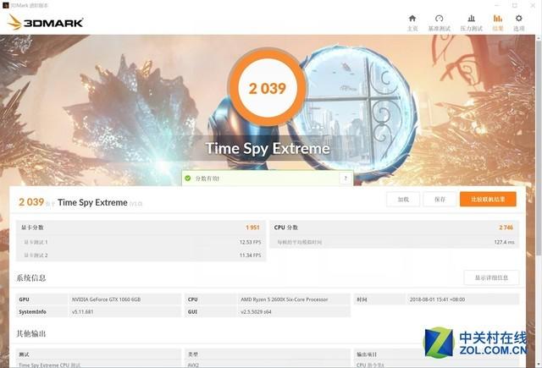Click the CPU score 2 746 row
The height and width of the screenshot is (368, 542).
(394, 228)
